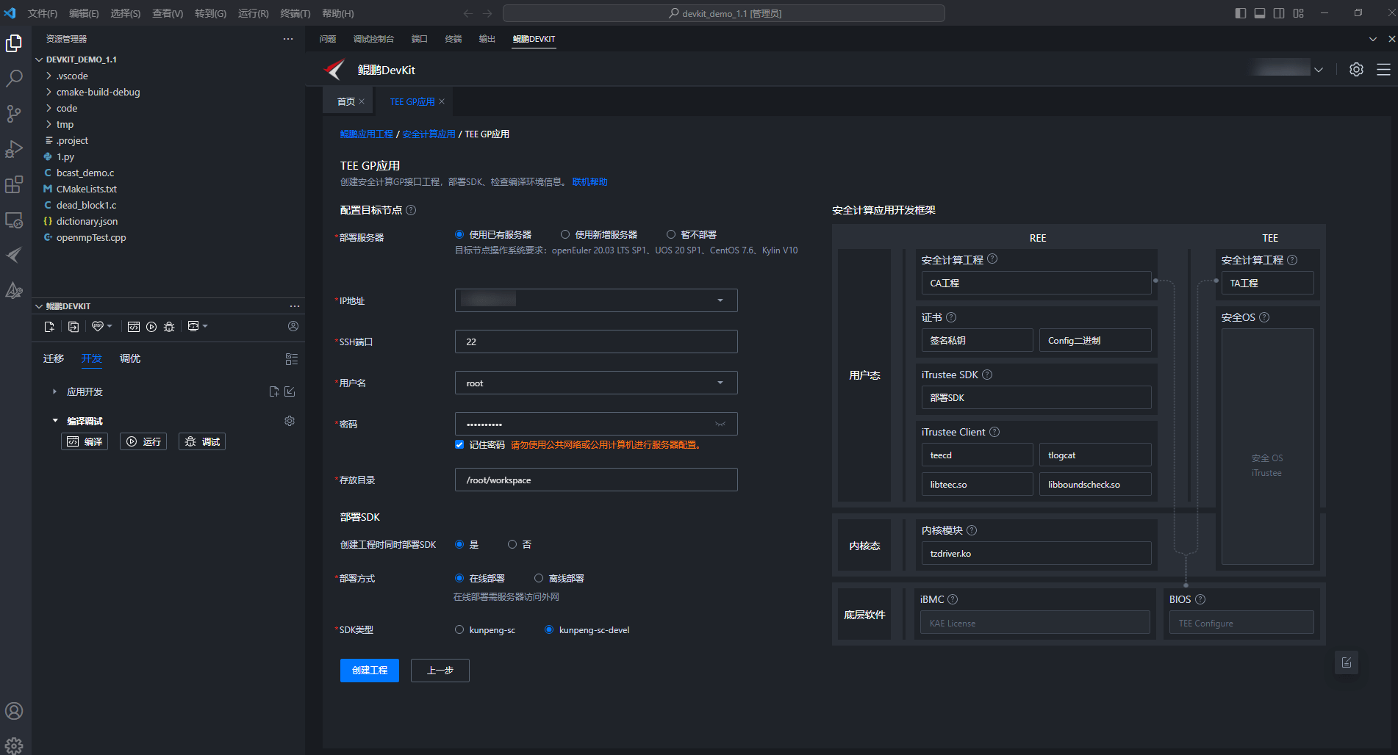Show the password using the eye icon
Viewport: 1398px width, 755px height.
click(720, 424)
